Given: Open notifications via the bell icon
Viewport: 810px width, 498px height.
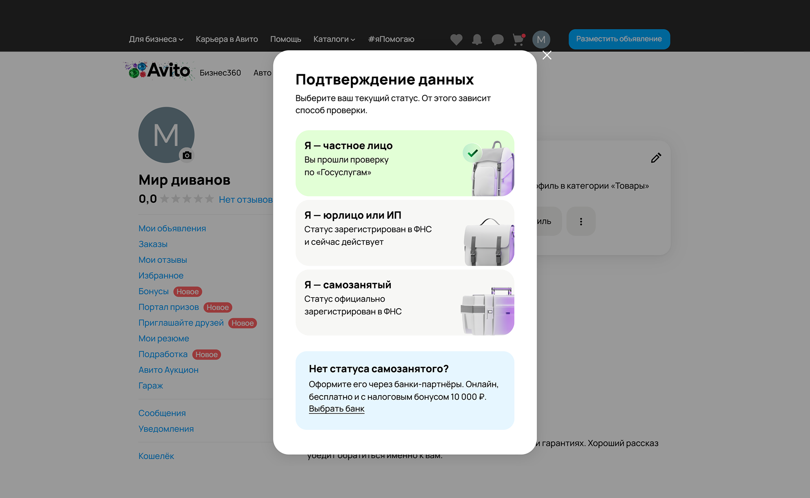Looking at the screenshot, I should coord(477,39).
